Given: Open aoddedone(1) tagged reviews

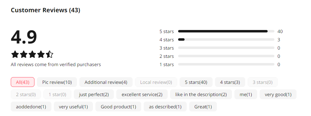Looking at the screenshot, I should point(31,107).
